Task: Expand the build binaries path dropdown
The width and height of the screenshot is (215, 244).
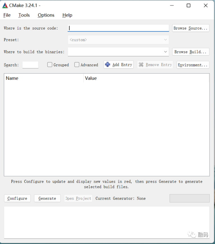Action: (165, 52)
